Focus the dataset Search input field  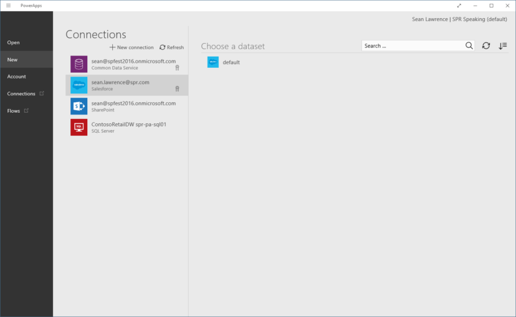(x=413, y=46)
